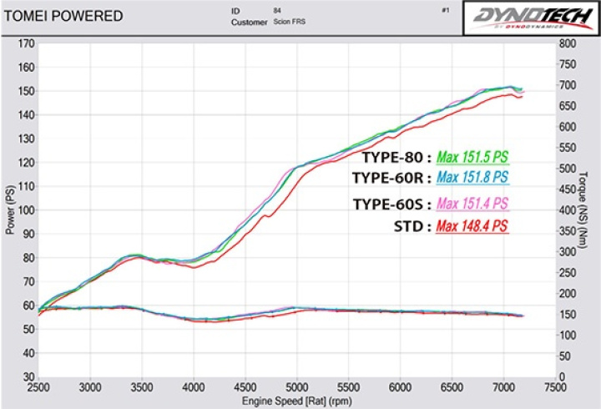The image size is (601, 409).
Task: Click the blue Max 151.8 PS value
Action: click(472, 177)
